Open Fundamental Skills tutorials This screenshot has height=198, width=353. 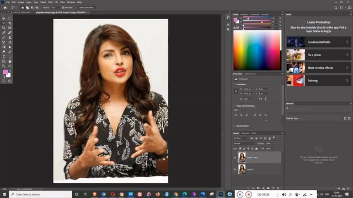[x=319, y=42]
